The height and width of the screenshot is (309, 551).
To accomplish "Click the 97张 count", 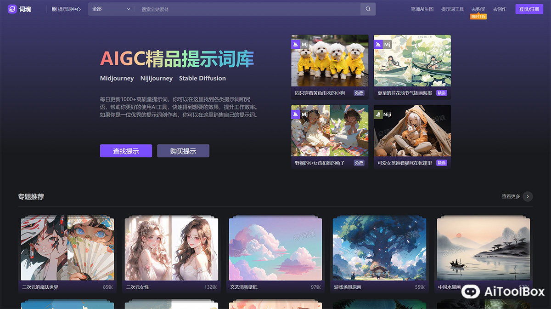I will point(316,287).
